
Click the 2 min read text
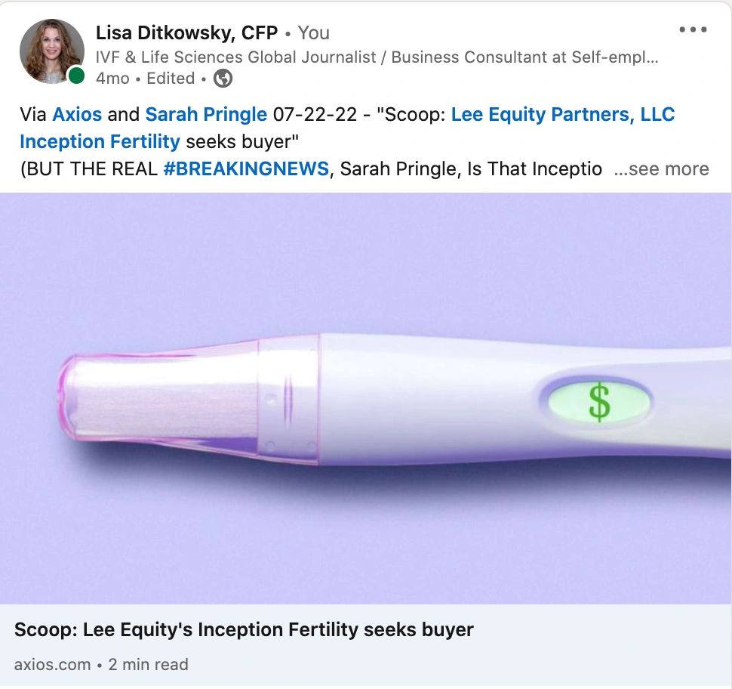coord(147,665)
